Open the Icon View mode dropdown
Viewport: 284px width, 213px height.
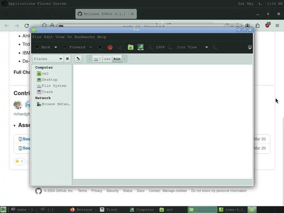pos(192,47)
